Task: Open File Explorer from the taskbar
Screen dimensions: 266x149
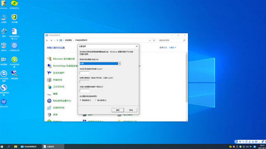Action: click(x=15, y=147)
